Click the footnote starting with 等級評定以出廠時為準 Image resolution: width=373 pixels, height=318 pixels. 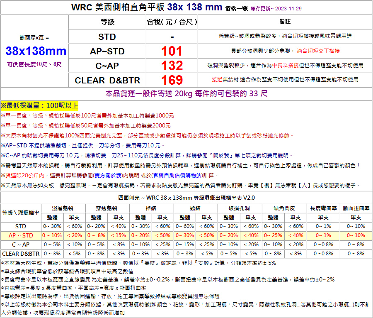pos(110,296)
